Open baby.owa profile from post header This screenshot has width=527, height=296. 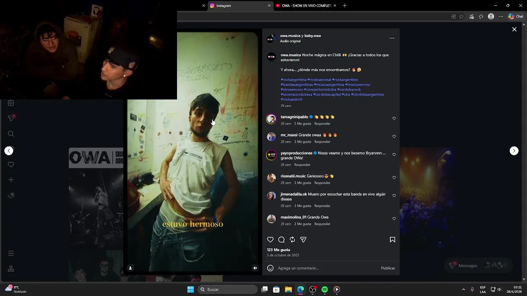pos(312,36)
